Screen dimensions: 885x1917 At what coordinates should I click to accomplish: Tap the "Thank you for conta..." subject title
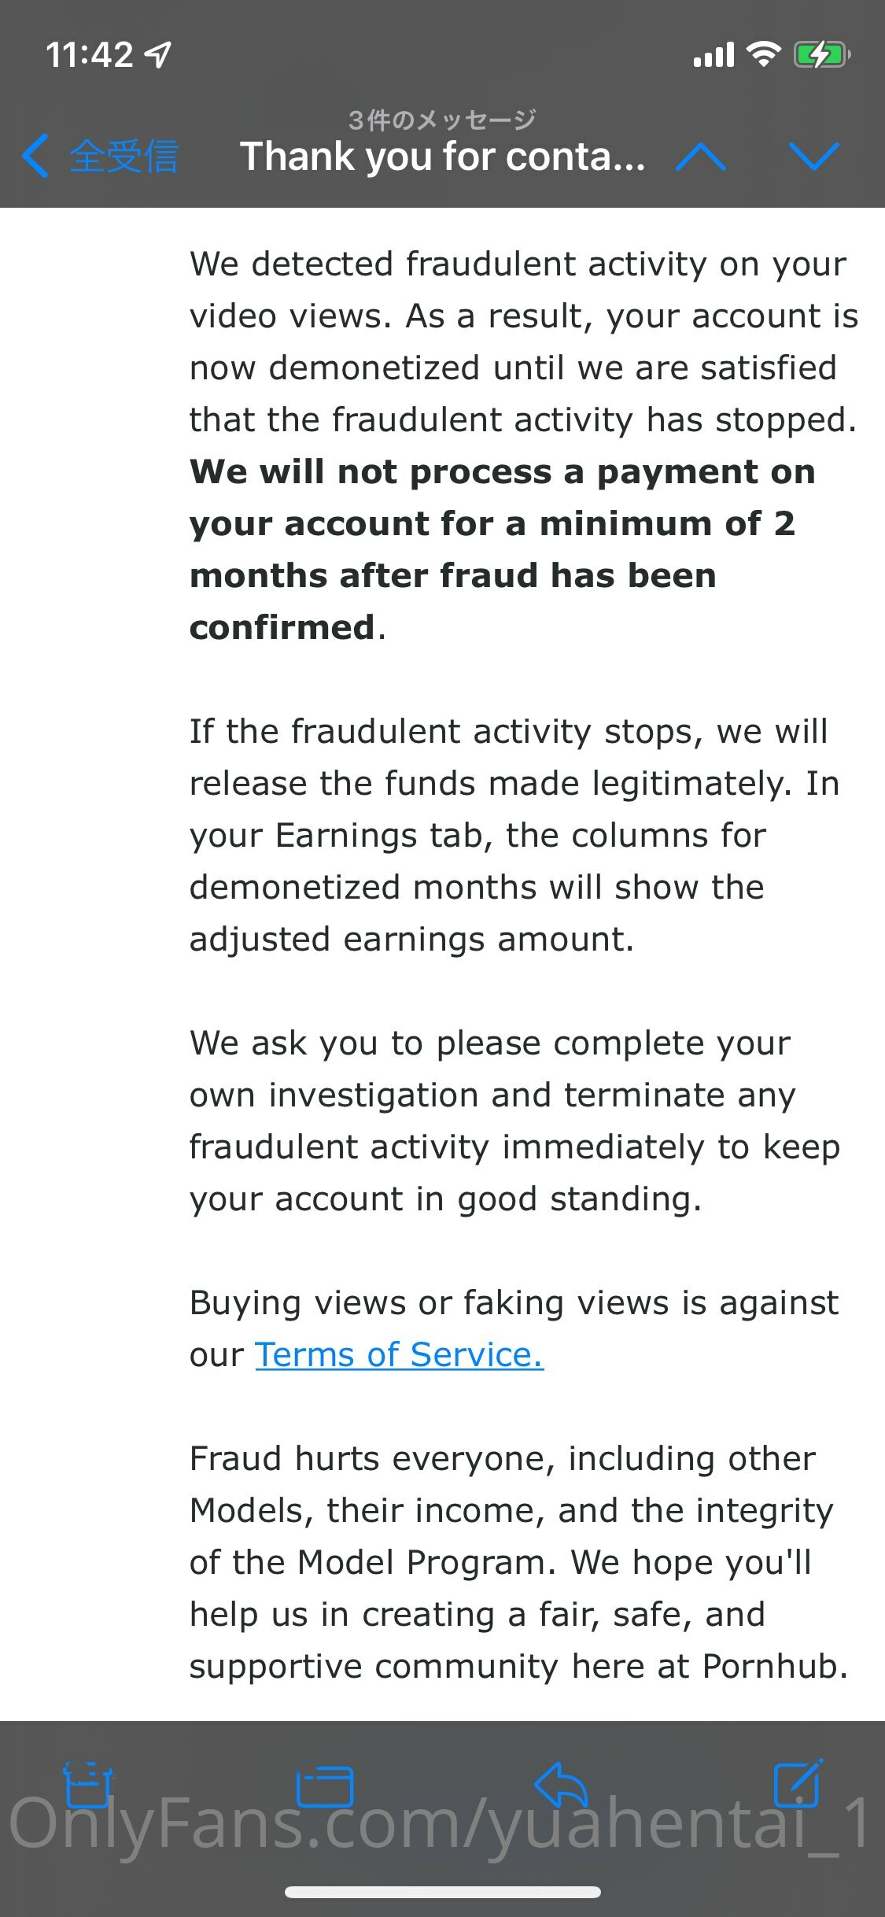[442, 156]
